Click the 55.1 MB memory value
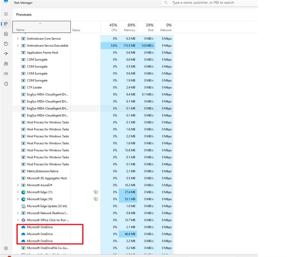 [130, 199]
